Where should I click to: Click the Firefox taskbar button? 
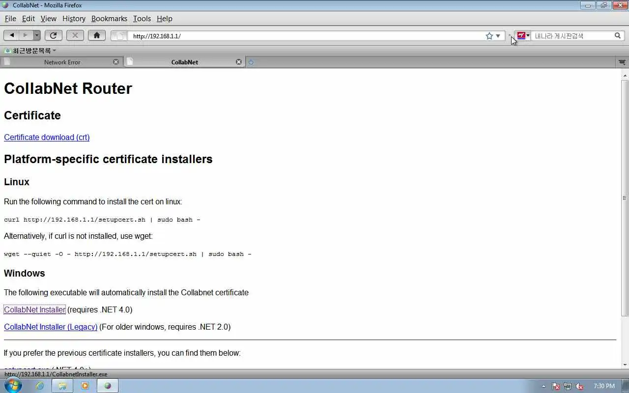[x=108, y=386]
